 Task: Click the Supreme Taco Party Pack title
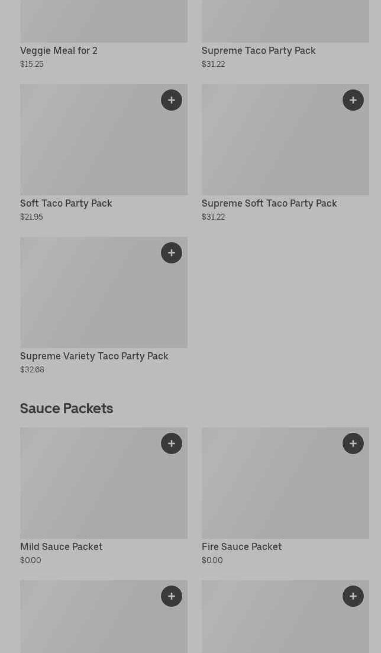(x=259, y=51)
